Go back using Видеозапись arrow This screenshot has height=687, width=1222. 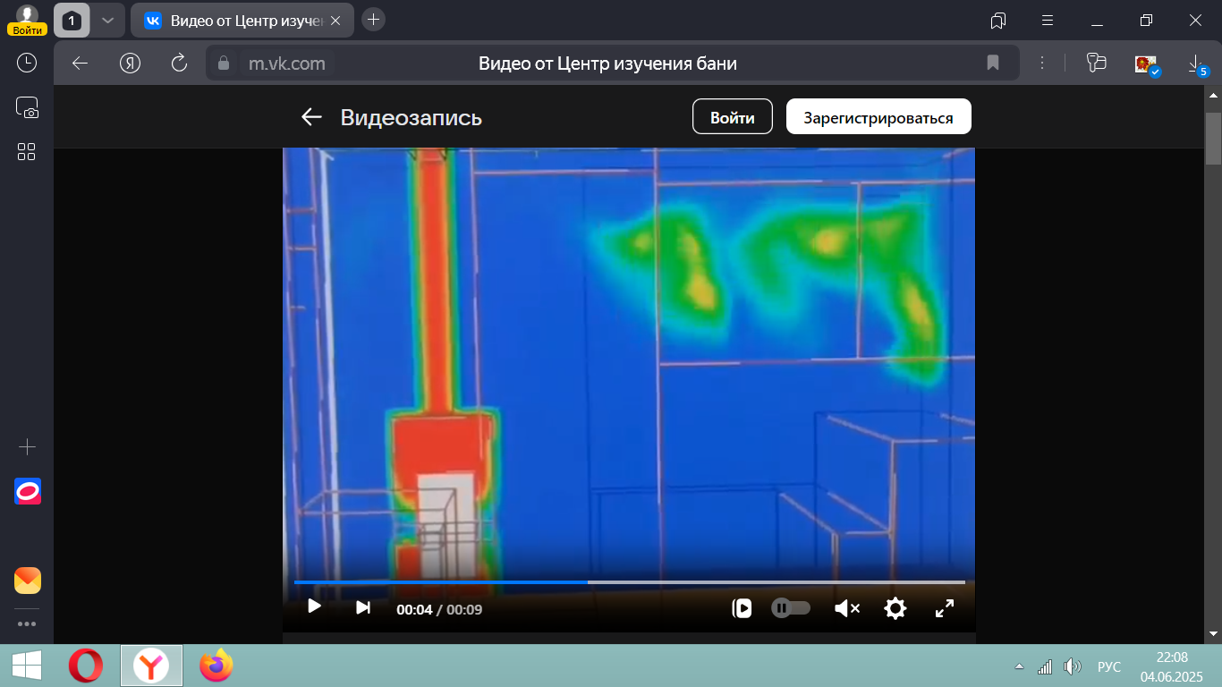[x=311, y=117]
